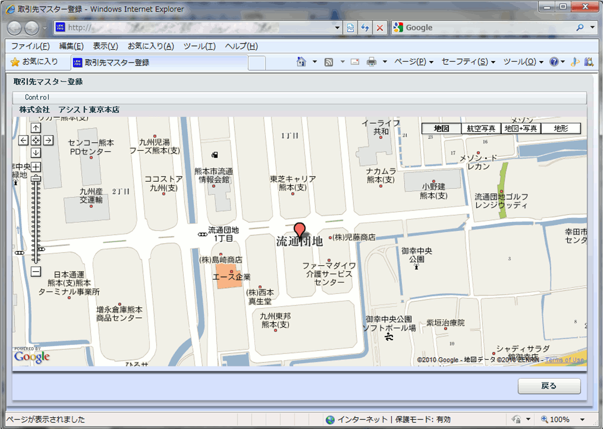Viewport: 603px width, 429px height.
Task: Click the Google logo on the map
Action: (x=32, y=357)
